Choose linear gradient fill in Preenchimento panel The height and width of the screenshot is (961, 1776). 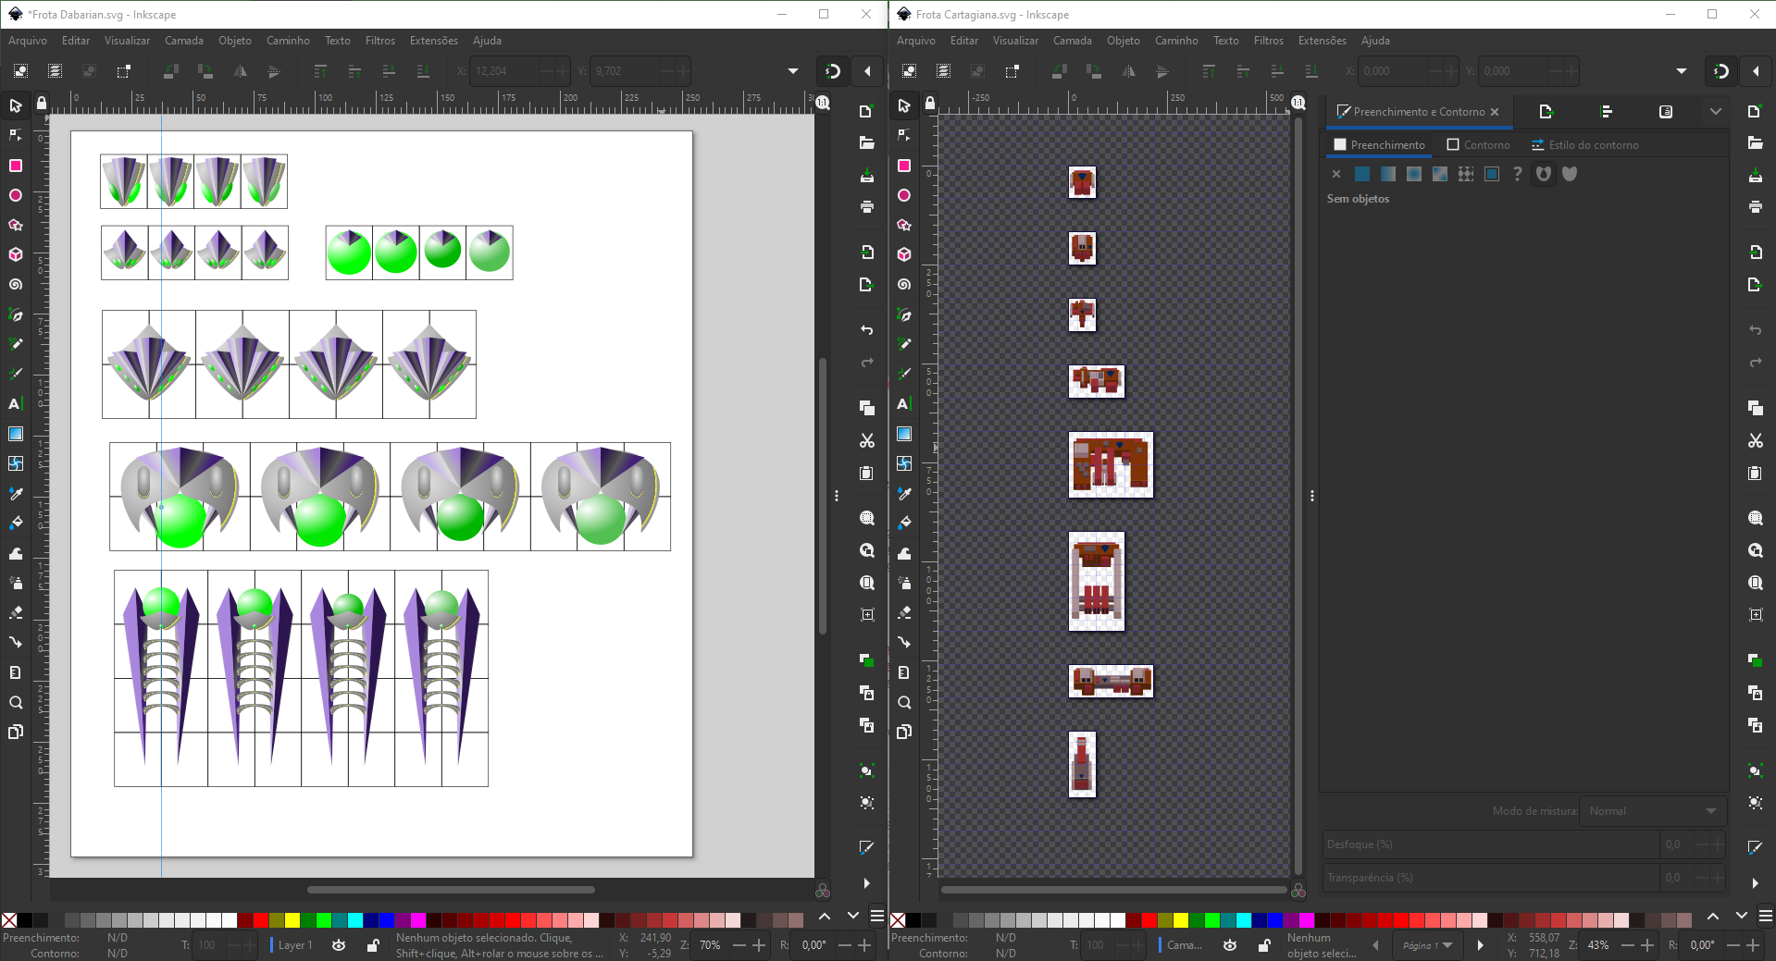tap(1387, 174)
